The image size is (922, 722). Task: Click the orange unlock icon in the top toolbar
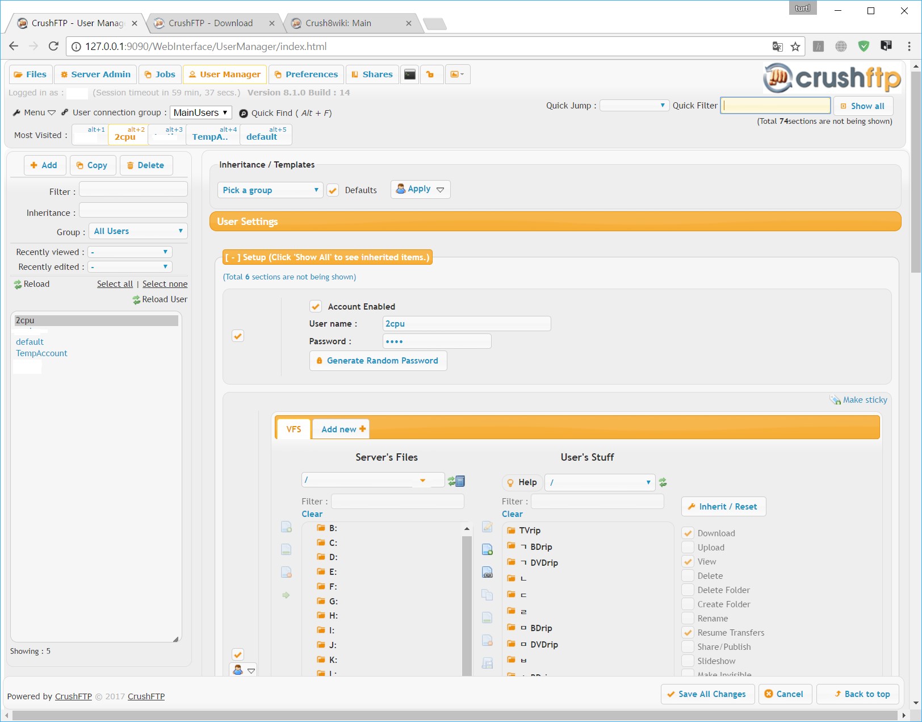430,74
